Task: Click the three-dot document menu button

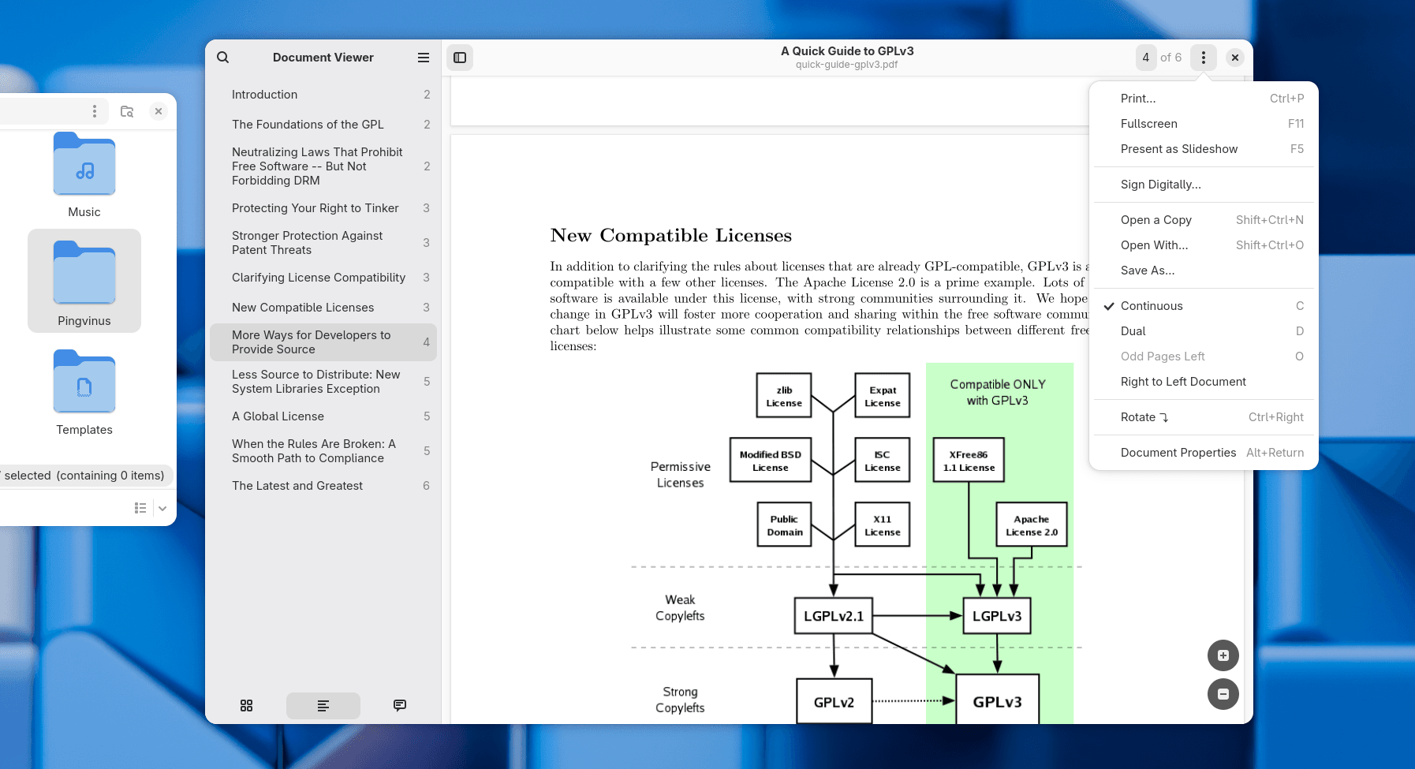Action: 1203,58
